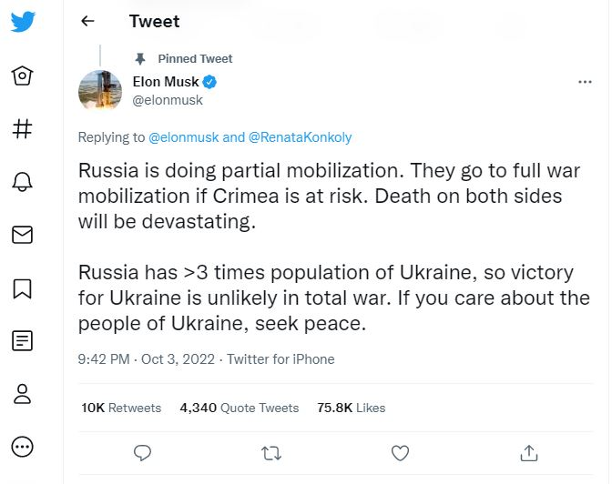Open Profile in sidebar
612x484 pixels.
coord(23,394)
